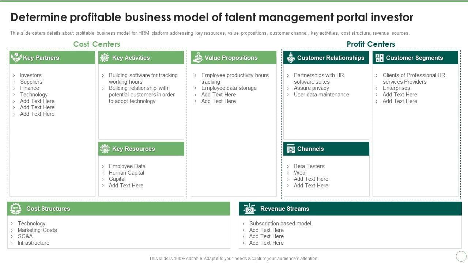This screenshot has height=263, width=468.
Task: Select the Profit Centers heading
Action: pos(371,44)
